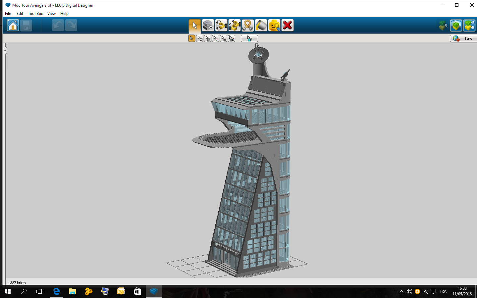Pick the Flex tool hose icon

[247, 25]
